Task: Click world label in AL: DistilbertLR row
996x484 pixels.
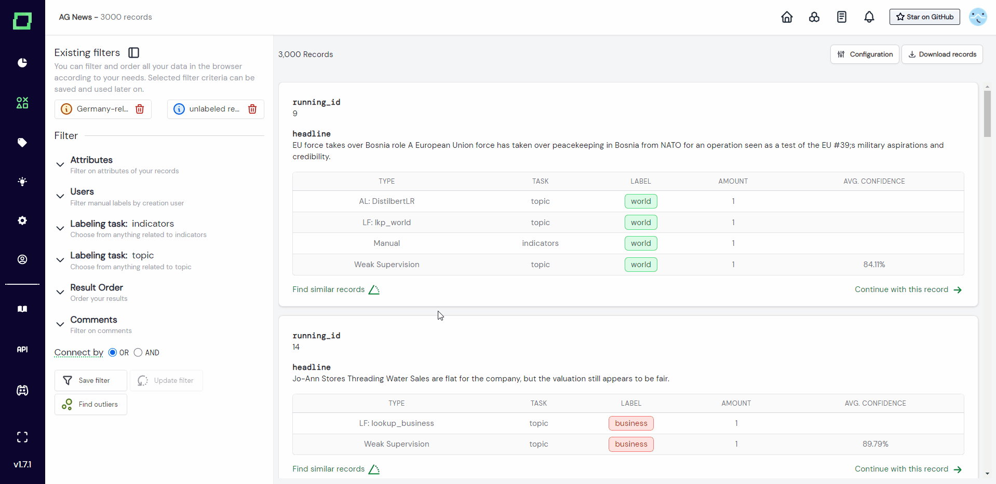Action: point(641,201)
